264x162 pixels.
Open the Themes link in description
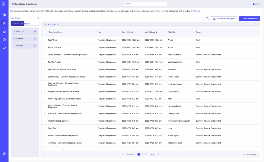(x=196, y=11)
